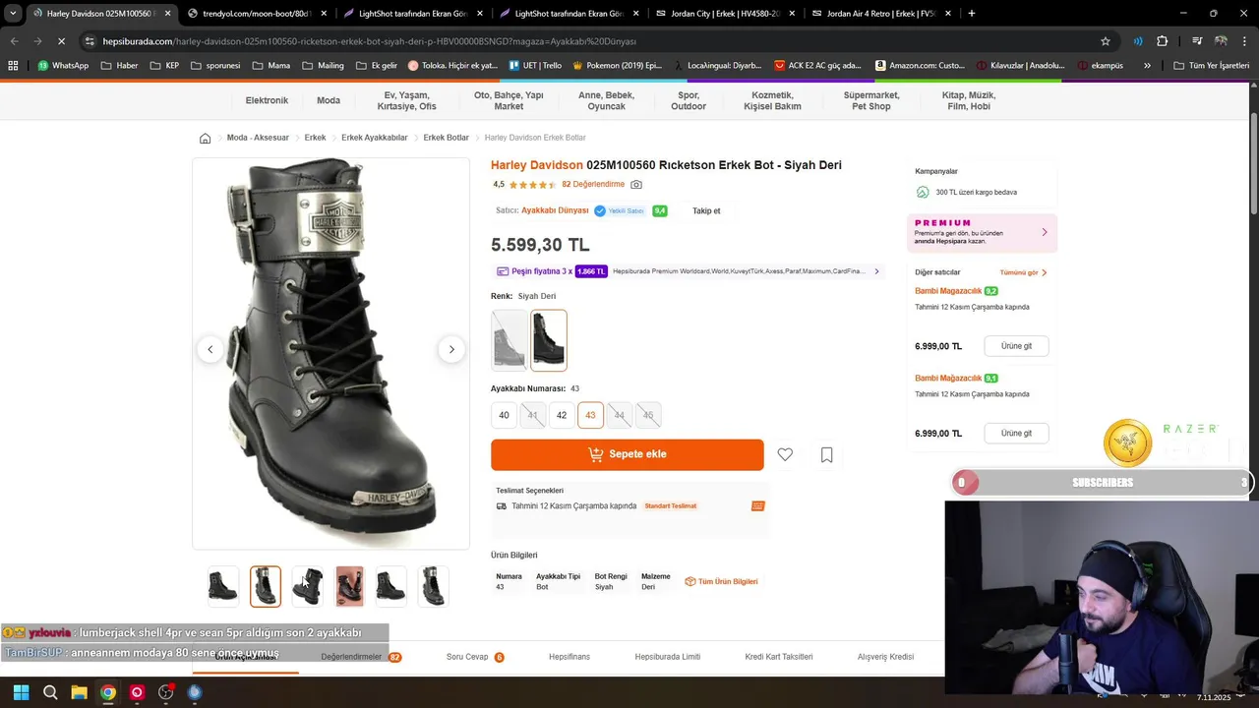1259x708 pixels.
Task: Follow the seller with Takip et
Action: pos(706,211)
